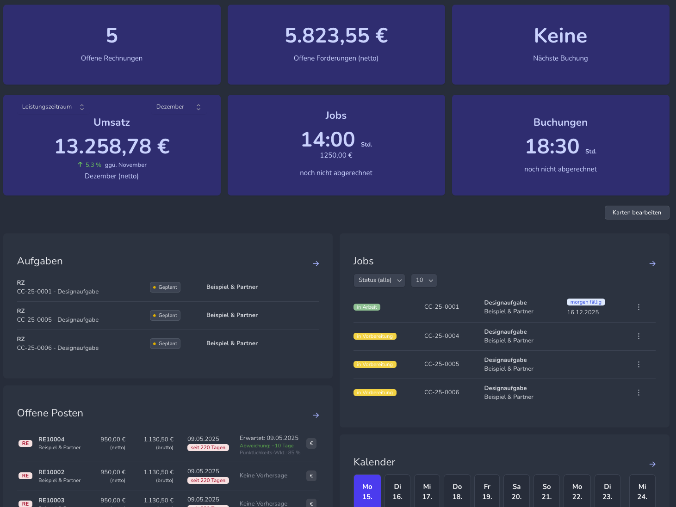Open options menu for job CC-25-0006
The height and width of the screenshot is (507, 676).
point(639,392)
